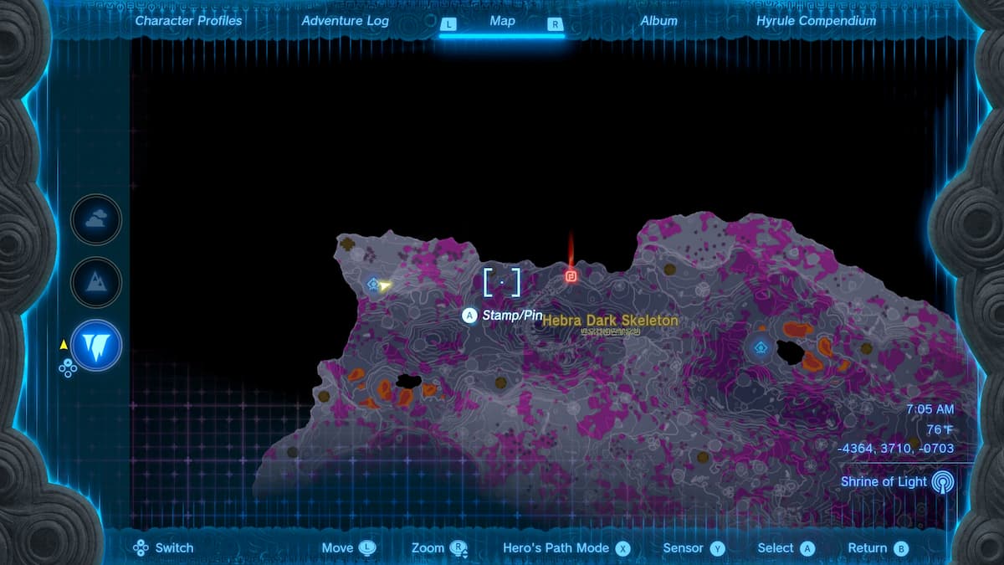Switch to the Adventure Log tab
This screenshot has height=565, width=1004.
[x=345, y=21]
